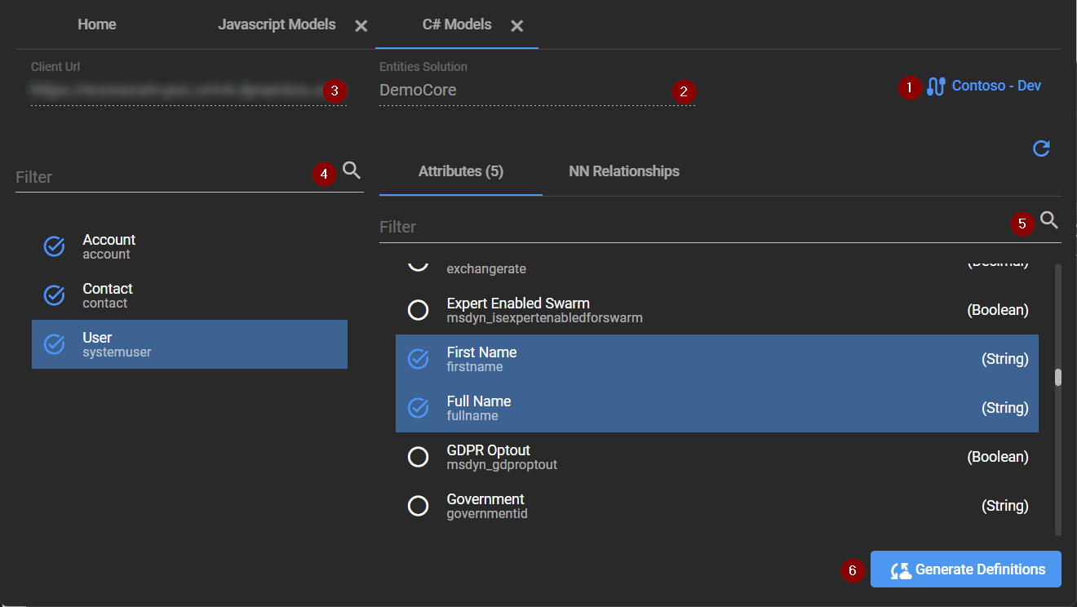Image resolution: width=1077 pixels, height=607 pixels.
Task: Click the Contoso - Dev connection icon
Action: pos(936,86)
